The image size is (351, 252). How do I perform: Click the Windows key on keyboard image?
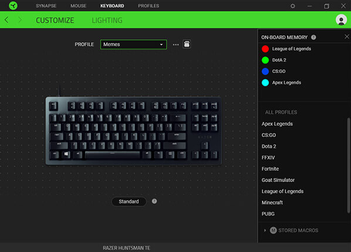[66, 154]
